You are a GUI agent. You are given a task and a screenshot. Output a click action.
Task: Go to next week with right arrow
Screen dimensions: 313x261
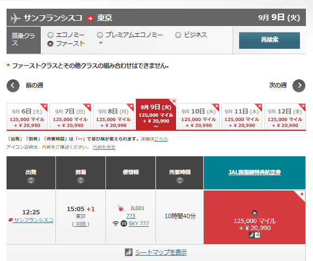(x=299, y=86)
